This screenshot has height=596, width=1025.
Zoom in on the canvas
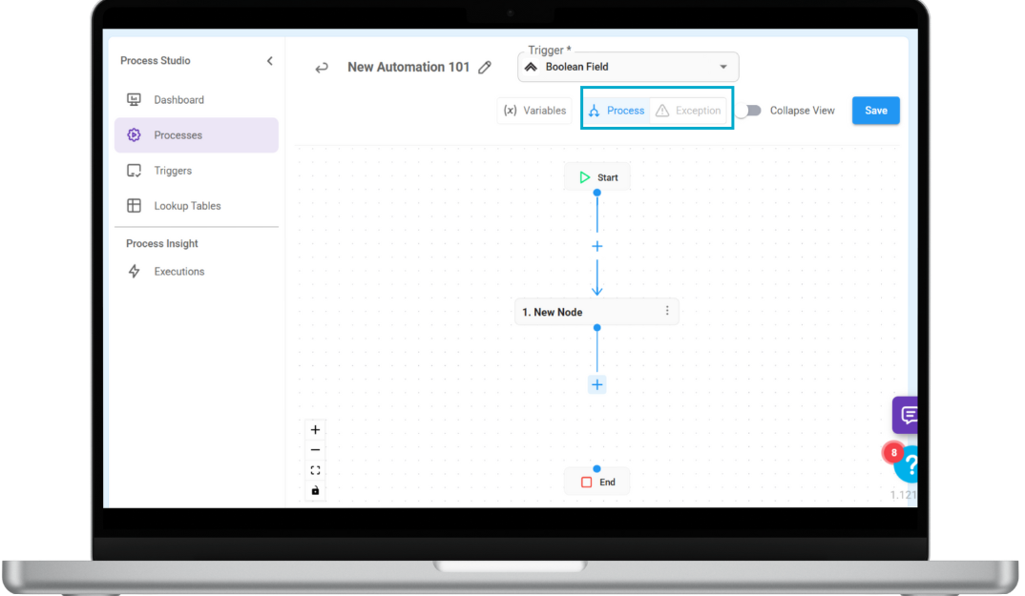point(316,430)
